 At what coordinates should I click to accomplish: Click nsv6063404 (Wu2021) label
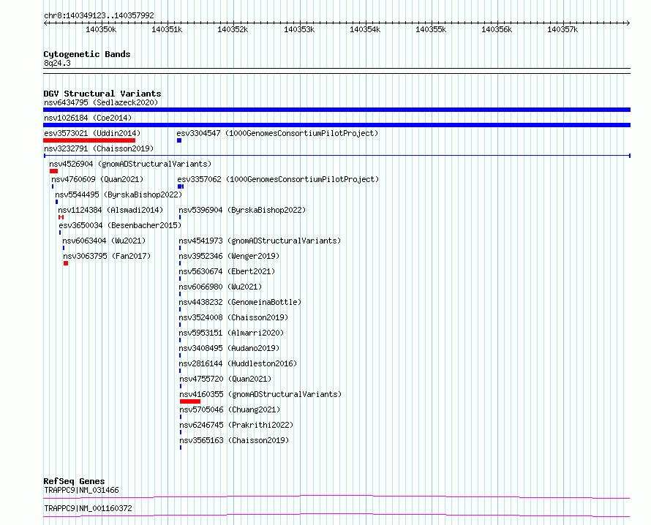tap(104, 241)
